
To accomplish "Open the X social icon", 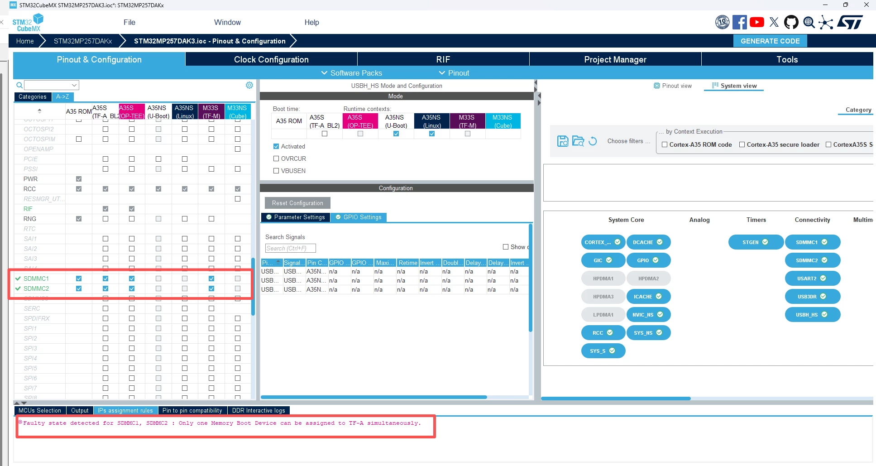I will pos(774,22).
